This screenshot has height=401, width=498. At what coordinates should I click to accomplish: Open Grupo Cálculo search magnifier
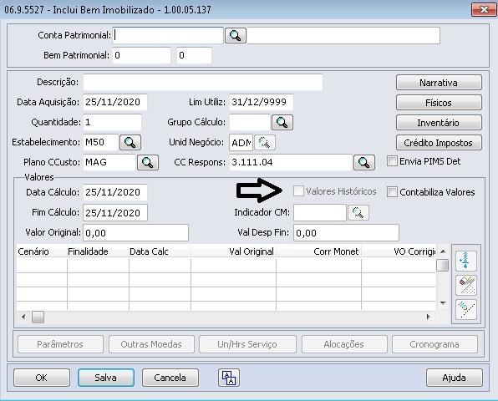tap(282, 122)
